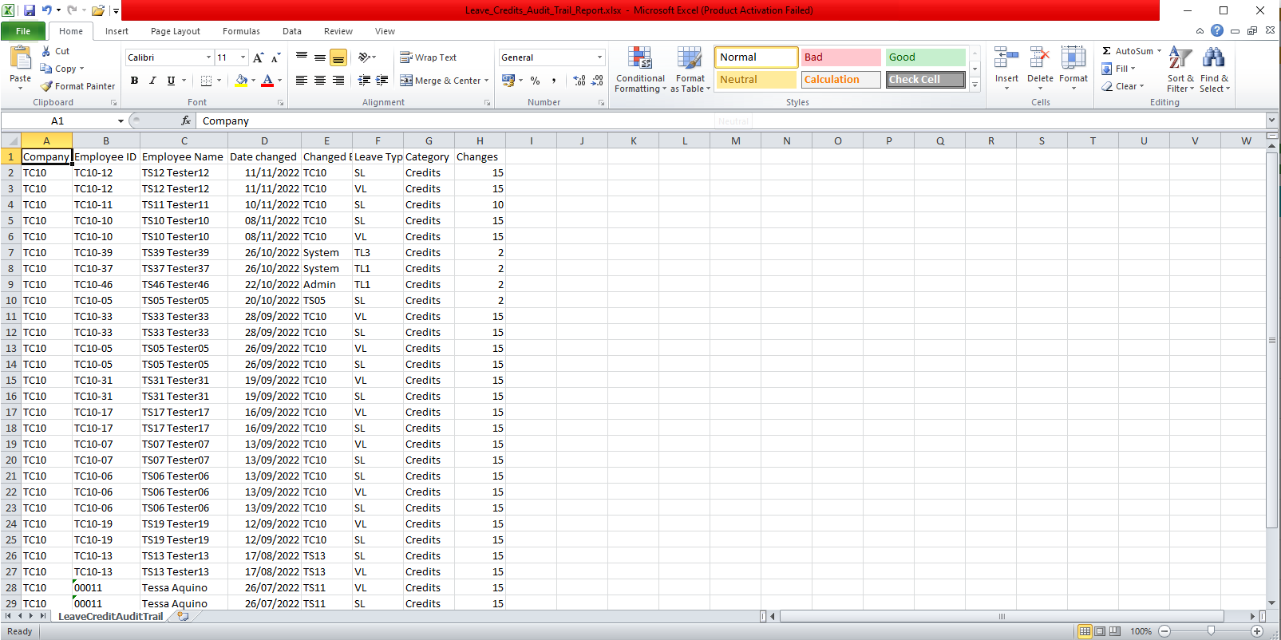1281x640 pixels.
Task: Switch to Page Break Preview in status bar
Action: click(1115, 631)
